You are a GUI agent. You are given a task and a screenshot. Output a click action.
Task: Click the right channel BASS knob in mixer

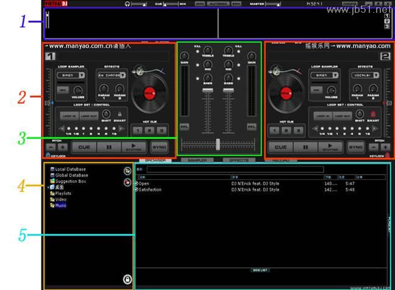pos(228,78)
